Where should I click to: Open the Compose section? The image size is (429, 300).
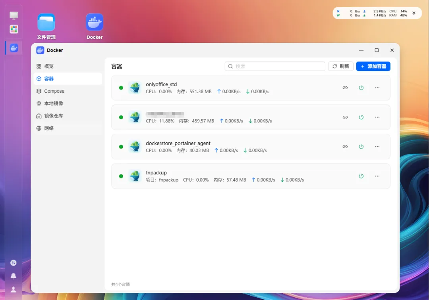point(68,91)
